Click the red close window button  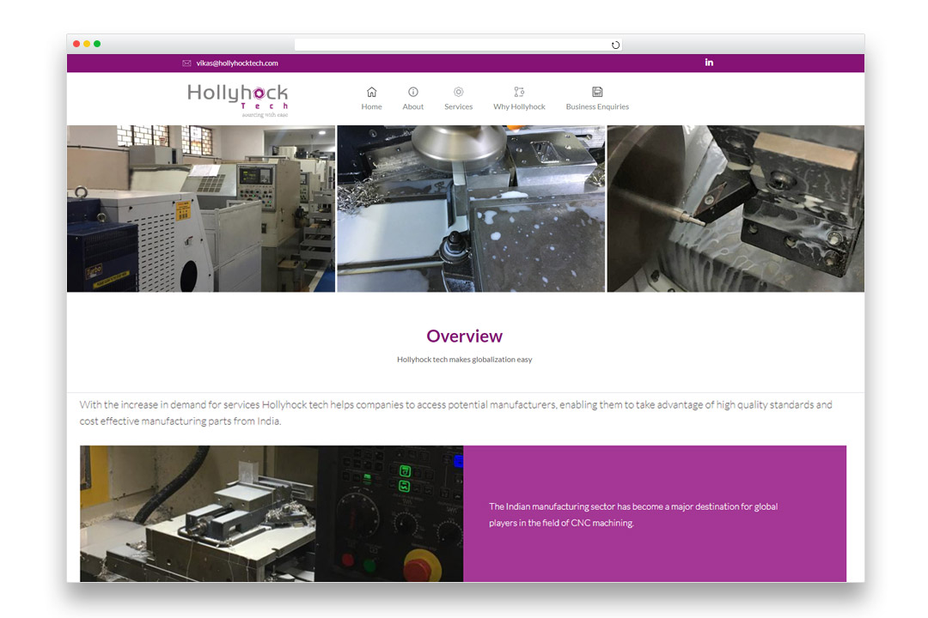(x=76, y=44)
